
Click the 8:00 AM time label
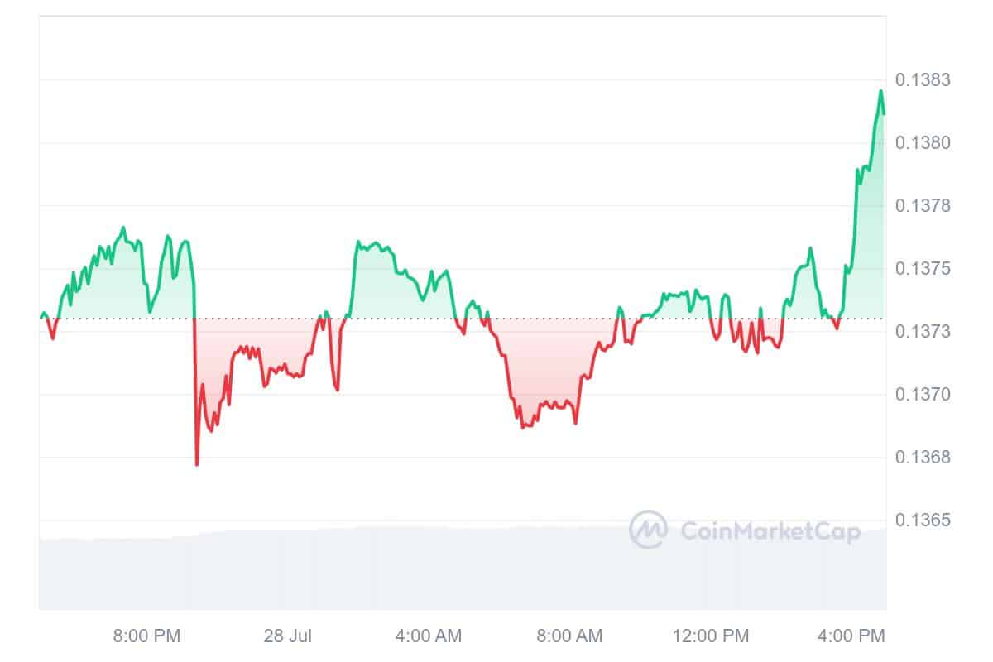click(x=569, y=636)
